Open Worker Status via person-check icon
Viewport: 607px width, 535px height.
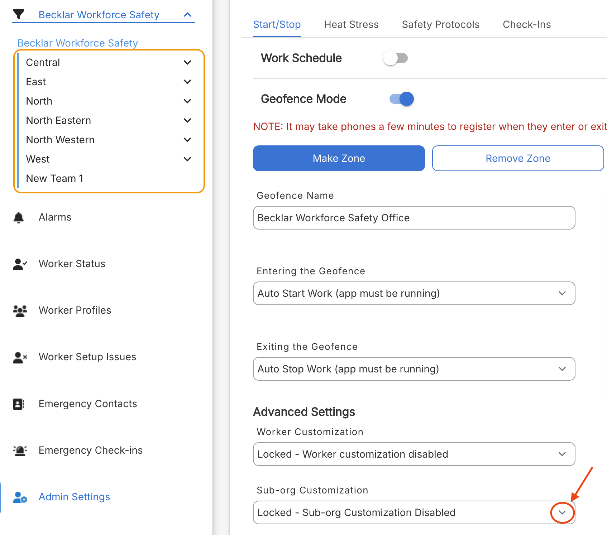pos(20,264)
